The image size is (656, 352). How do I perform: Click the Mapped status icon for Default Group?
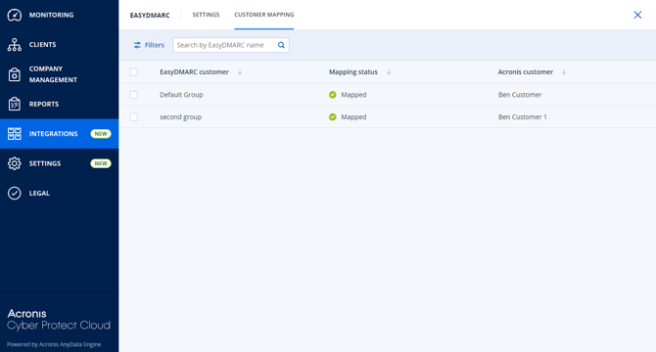pos(333,95)
